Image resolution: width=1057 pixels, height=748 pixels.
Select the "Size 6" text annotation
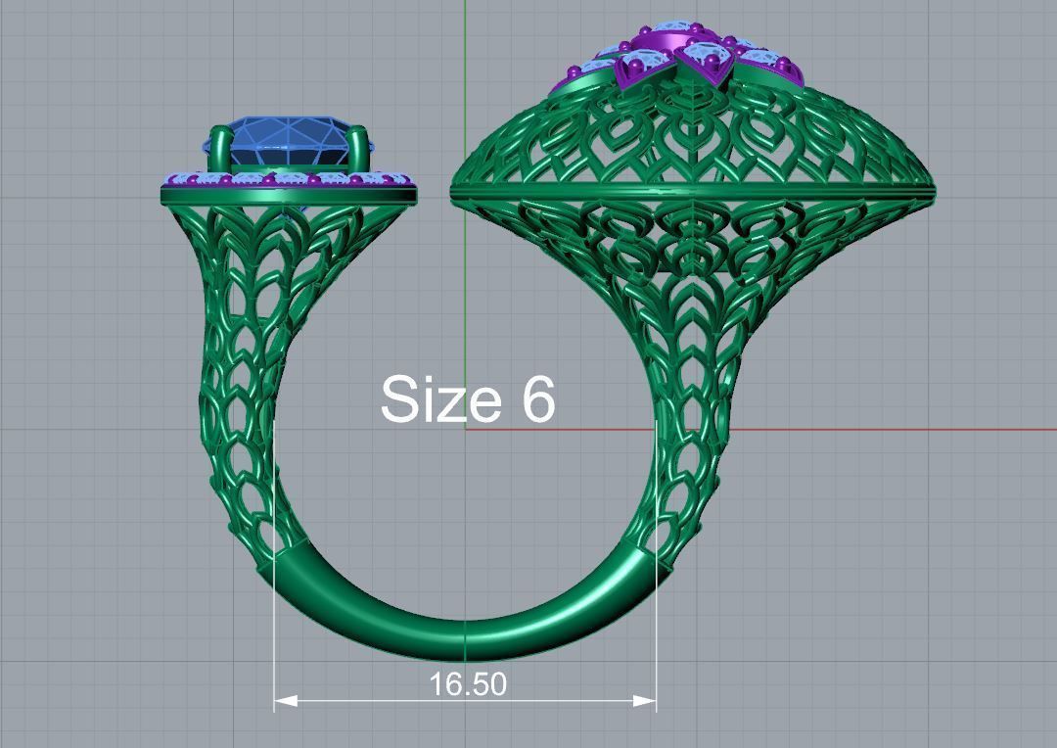point(468,399)
